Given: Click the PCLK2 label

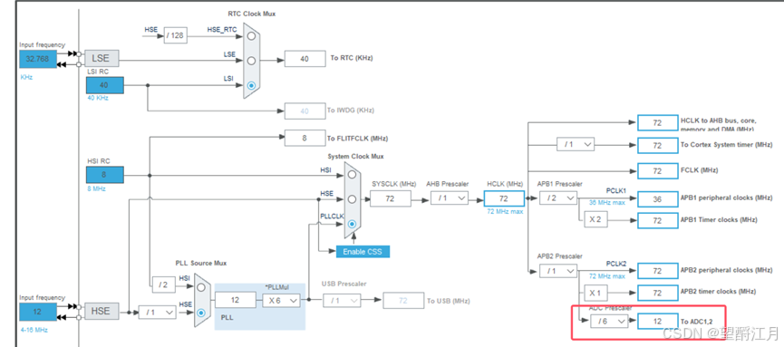Looking at the screenshot, I should click(x=616, y=263).
